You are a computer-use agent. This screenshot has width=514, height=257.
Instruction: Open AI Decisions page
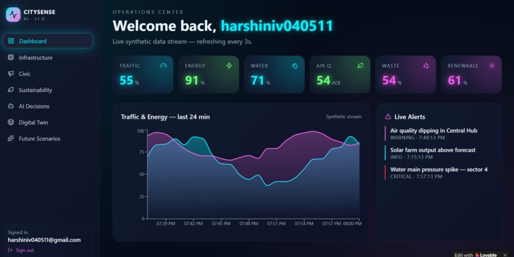(48, 106)
